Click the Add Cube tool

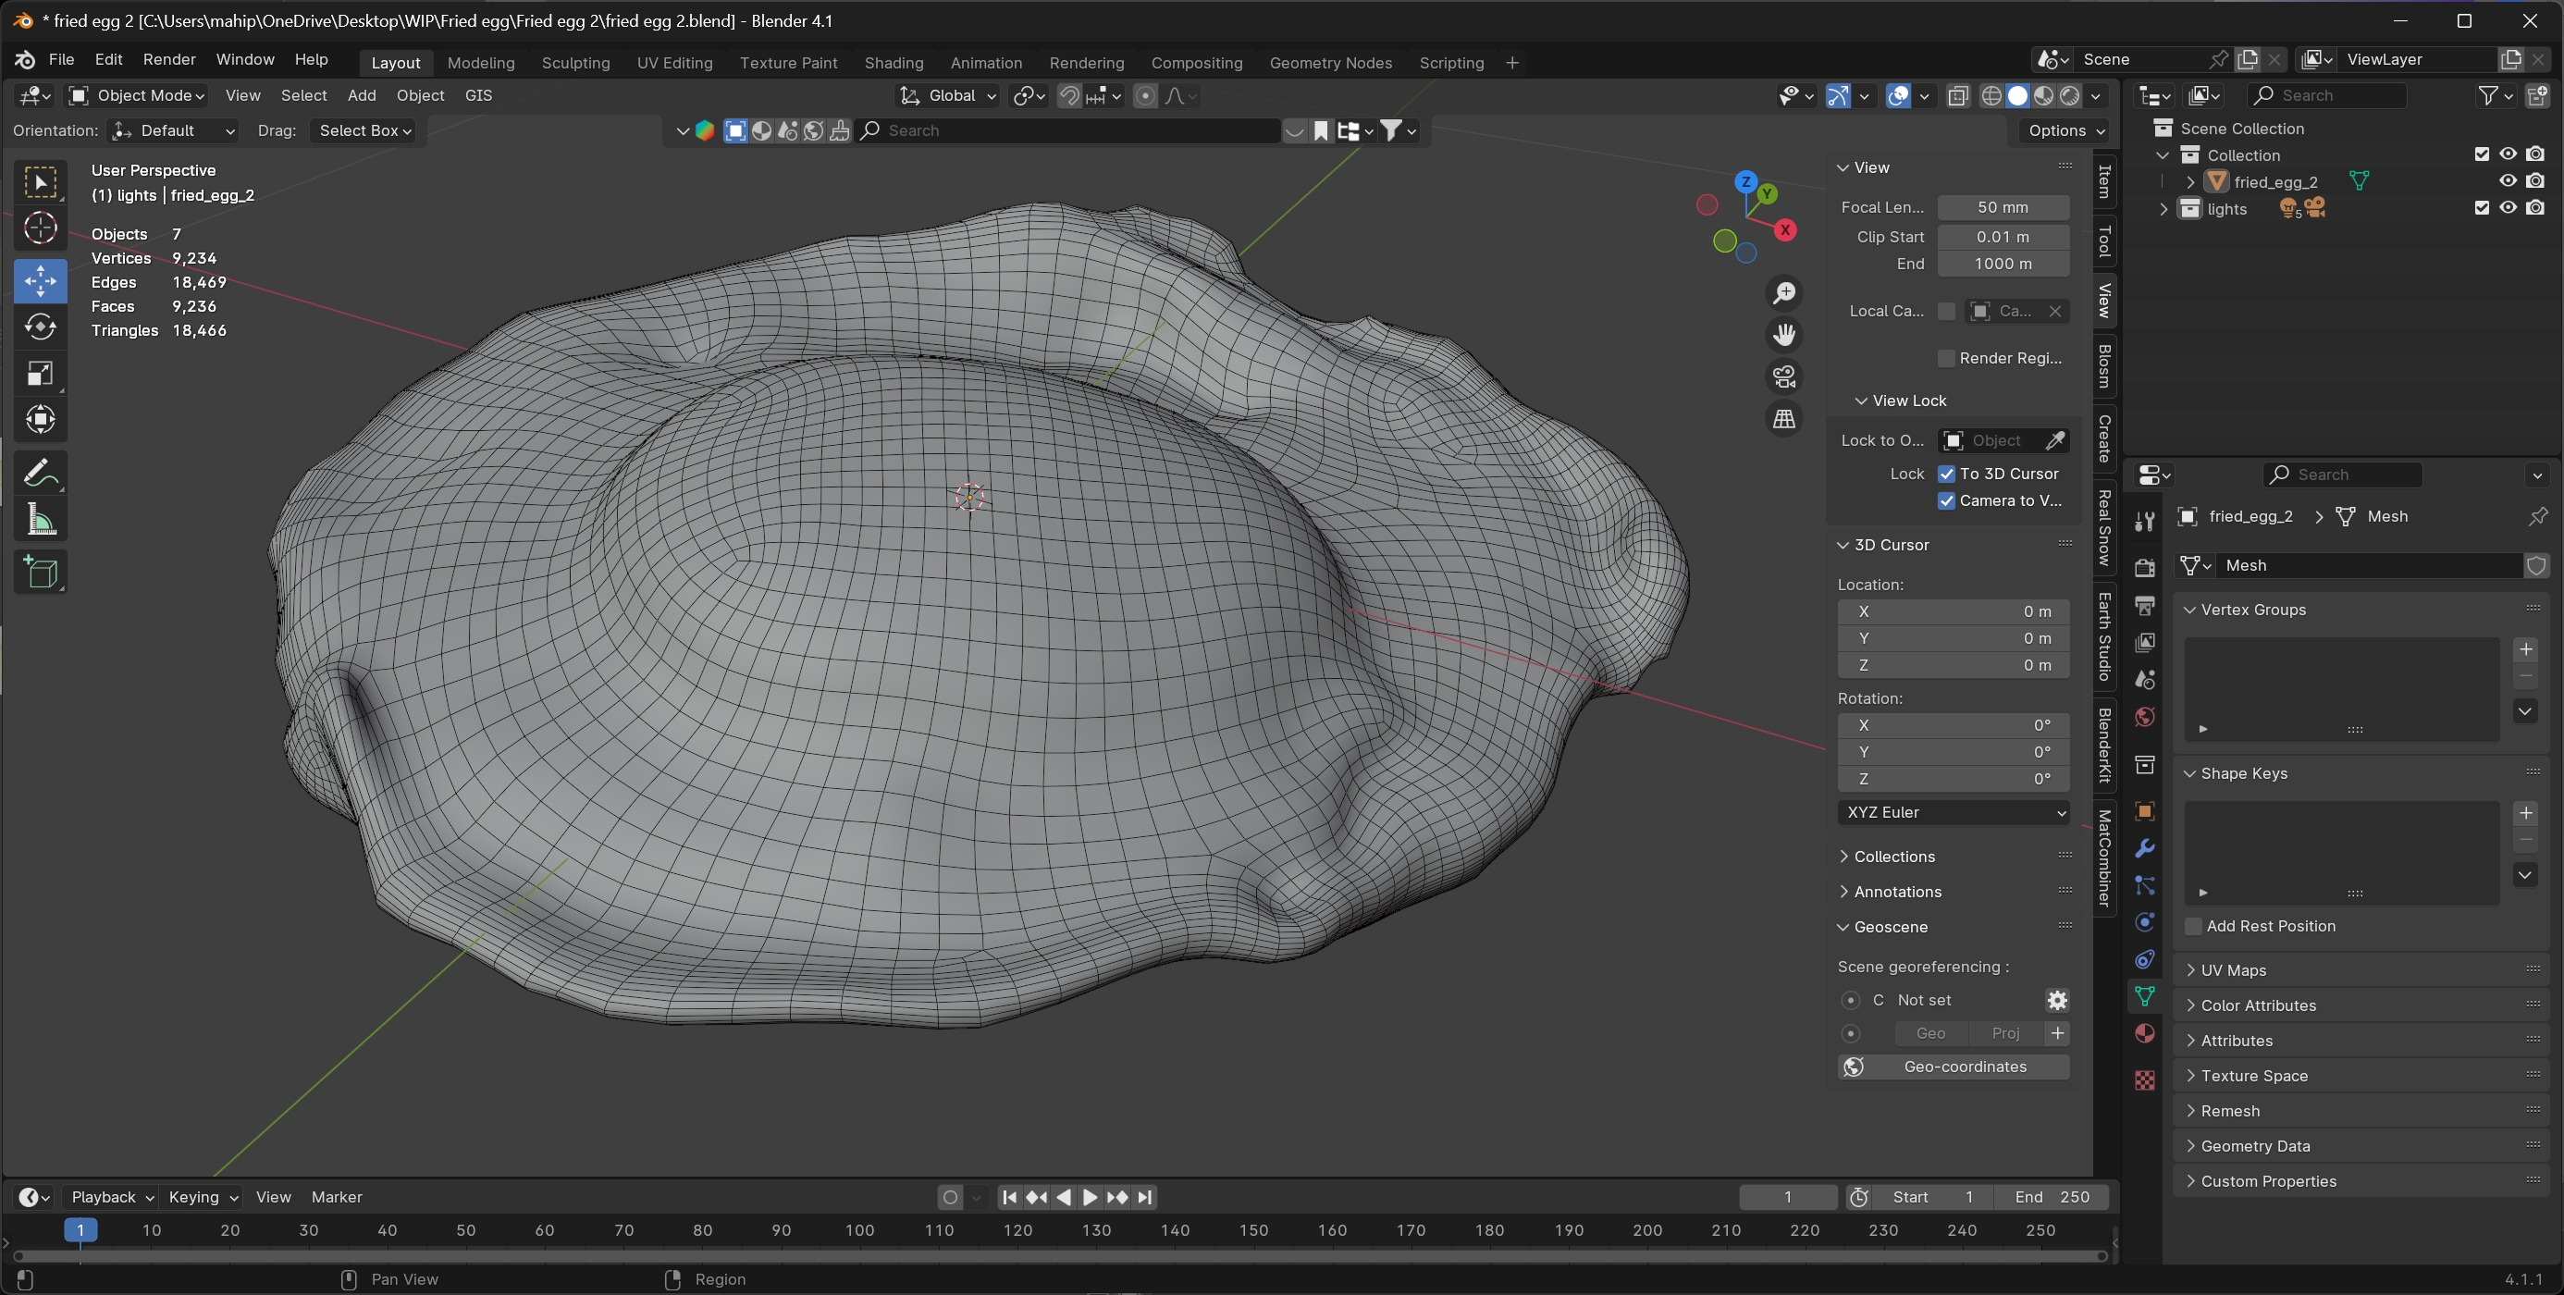tap(40, 573)
